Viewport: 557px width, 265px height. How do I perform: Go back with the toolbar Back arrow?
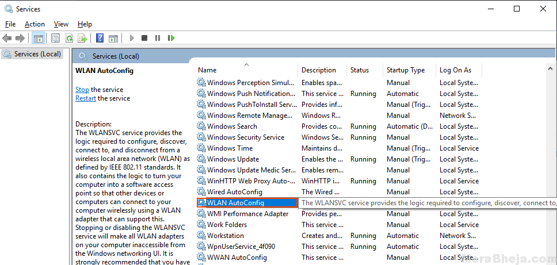click(7, 38)
